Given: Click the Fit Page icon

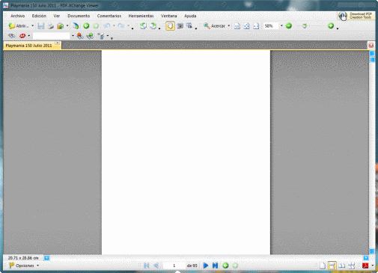Looking at the screenshot, I should point(247,25).
